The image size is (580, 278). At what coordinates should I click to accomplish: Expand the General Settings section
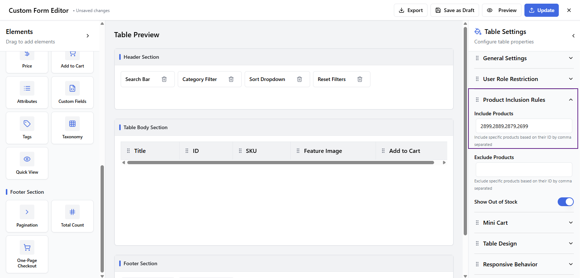(524, 58)
